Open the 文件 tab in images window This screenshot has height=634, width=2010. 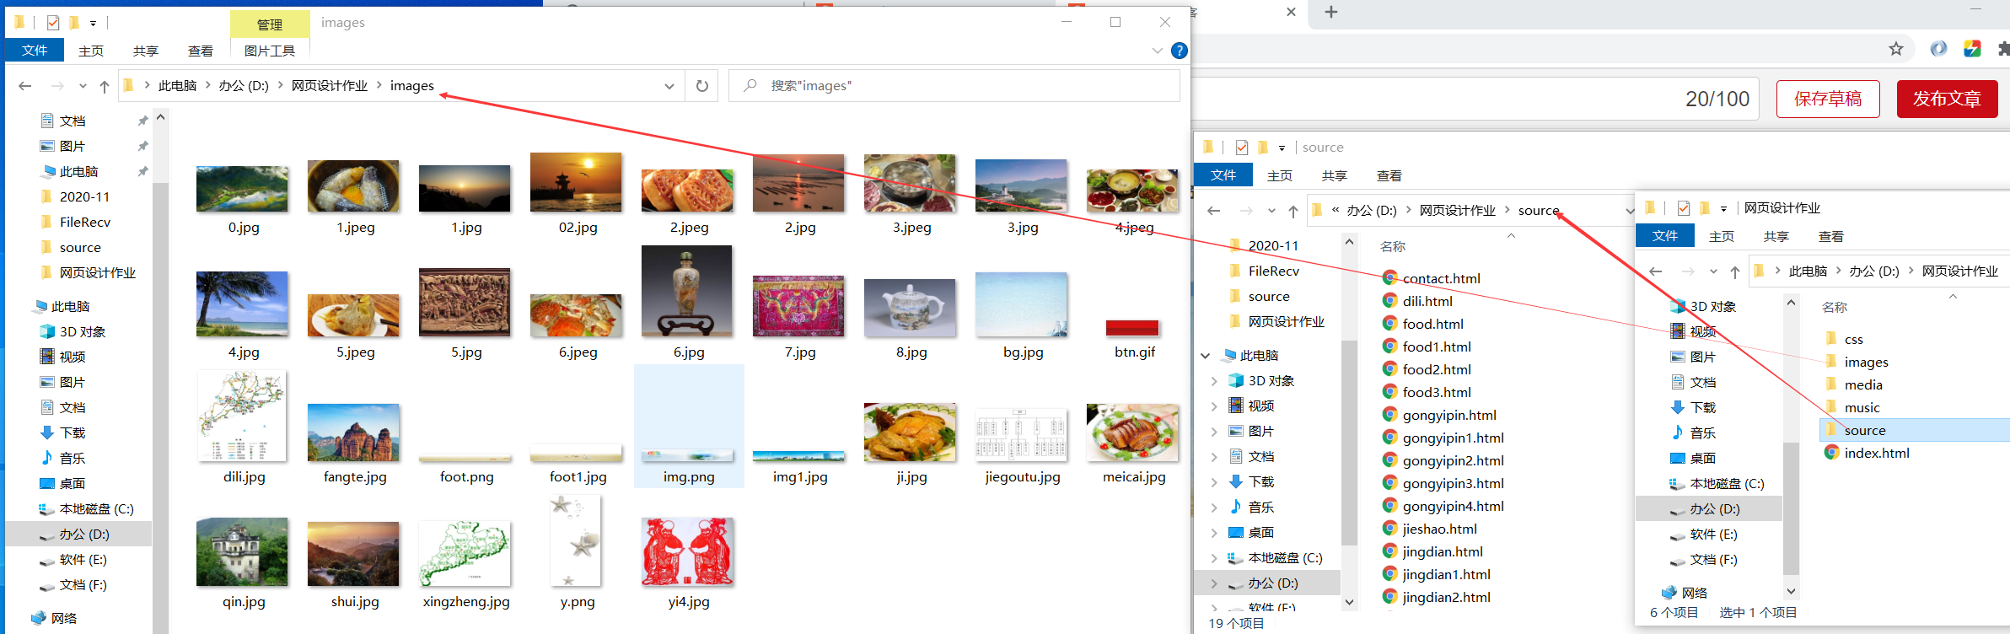click(35, 51)
